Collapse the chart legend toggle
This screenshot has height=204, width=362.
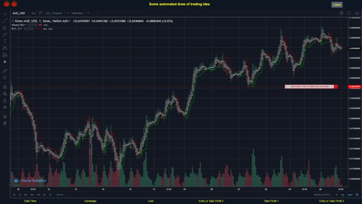pyautogui.click(x=13, y=21)
